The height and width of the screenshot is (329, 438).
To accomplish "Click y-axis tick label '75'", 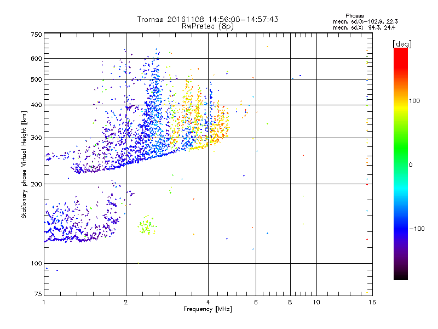I will click(38, 294).
